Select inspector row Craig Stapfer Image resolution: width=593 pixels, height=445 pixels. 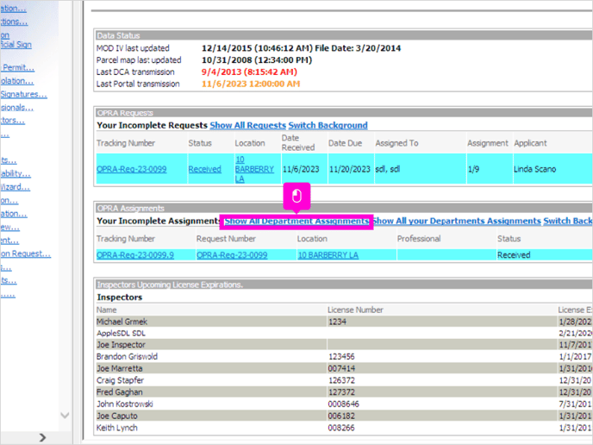coord(344,380)
